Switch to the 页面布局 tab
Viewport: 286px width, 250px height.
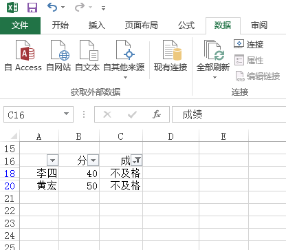(142, 25)
